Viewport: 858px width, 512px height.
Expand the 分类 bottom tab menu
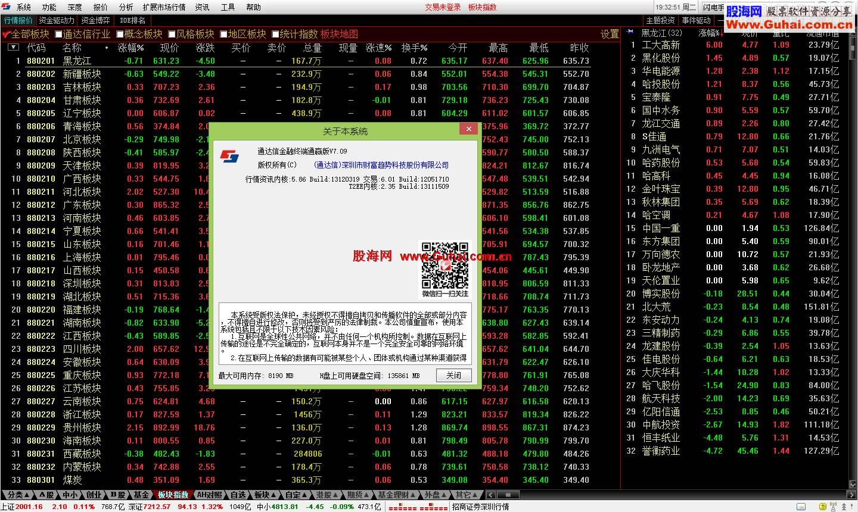19,495
